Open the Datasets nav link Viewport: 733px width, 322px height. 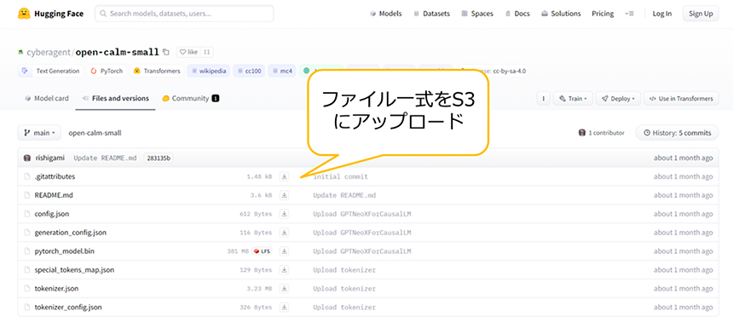click(x=431, y=14)
